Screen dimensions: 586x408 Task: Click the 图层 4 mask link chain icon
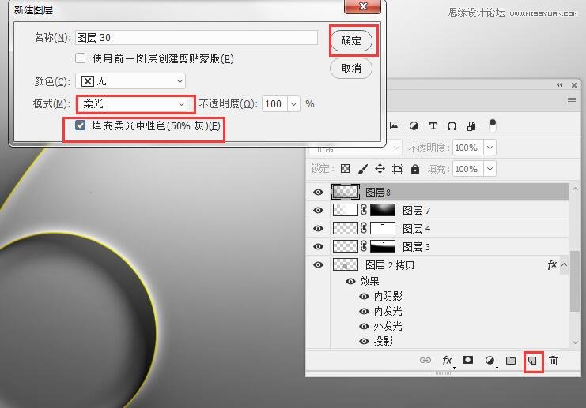(364, 228)
